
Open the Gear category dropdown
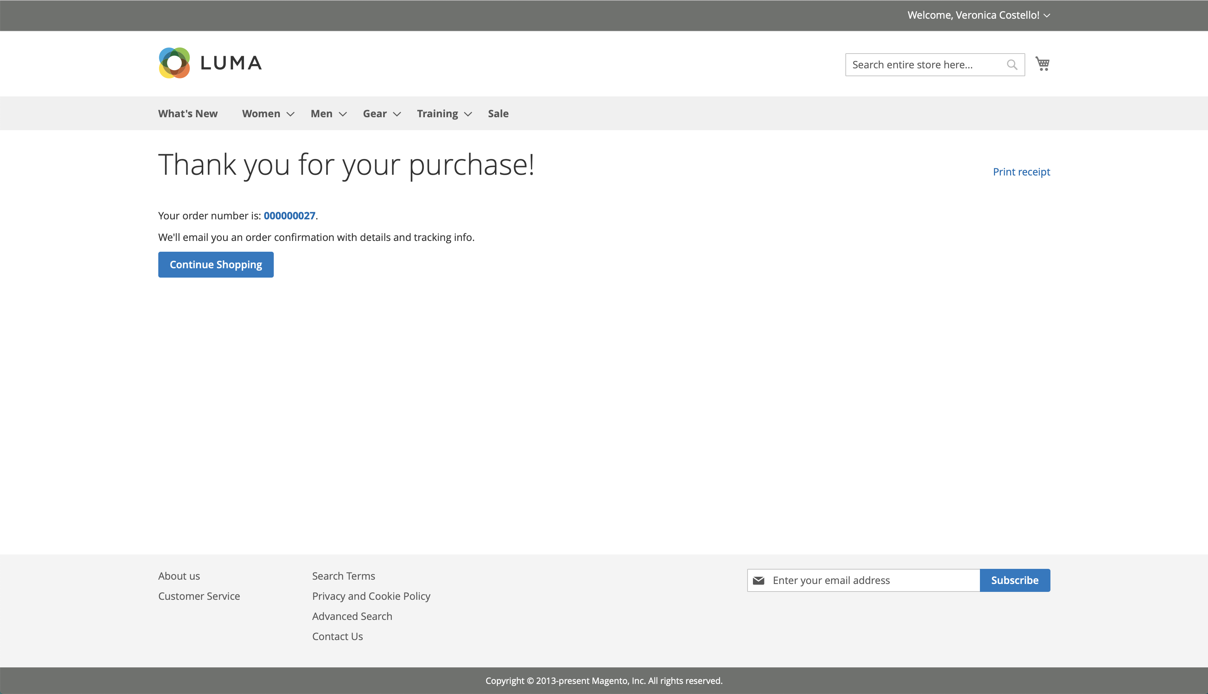375,113
